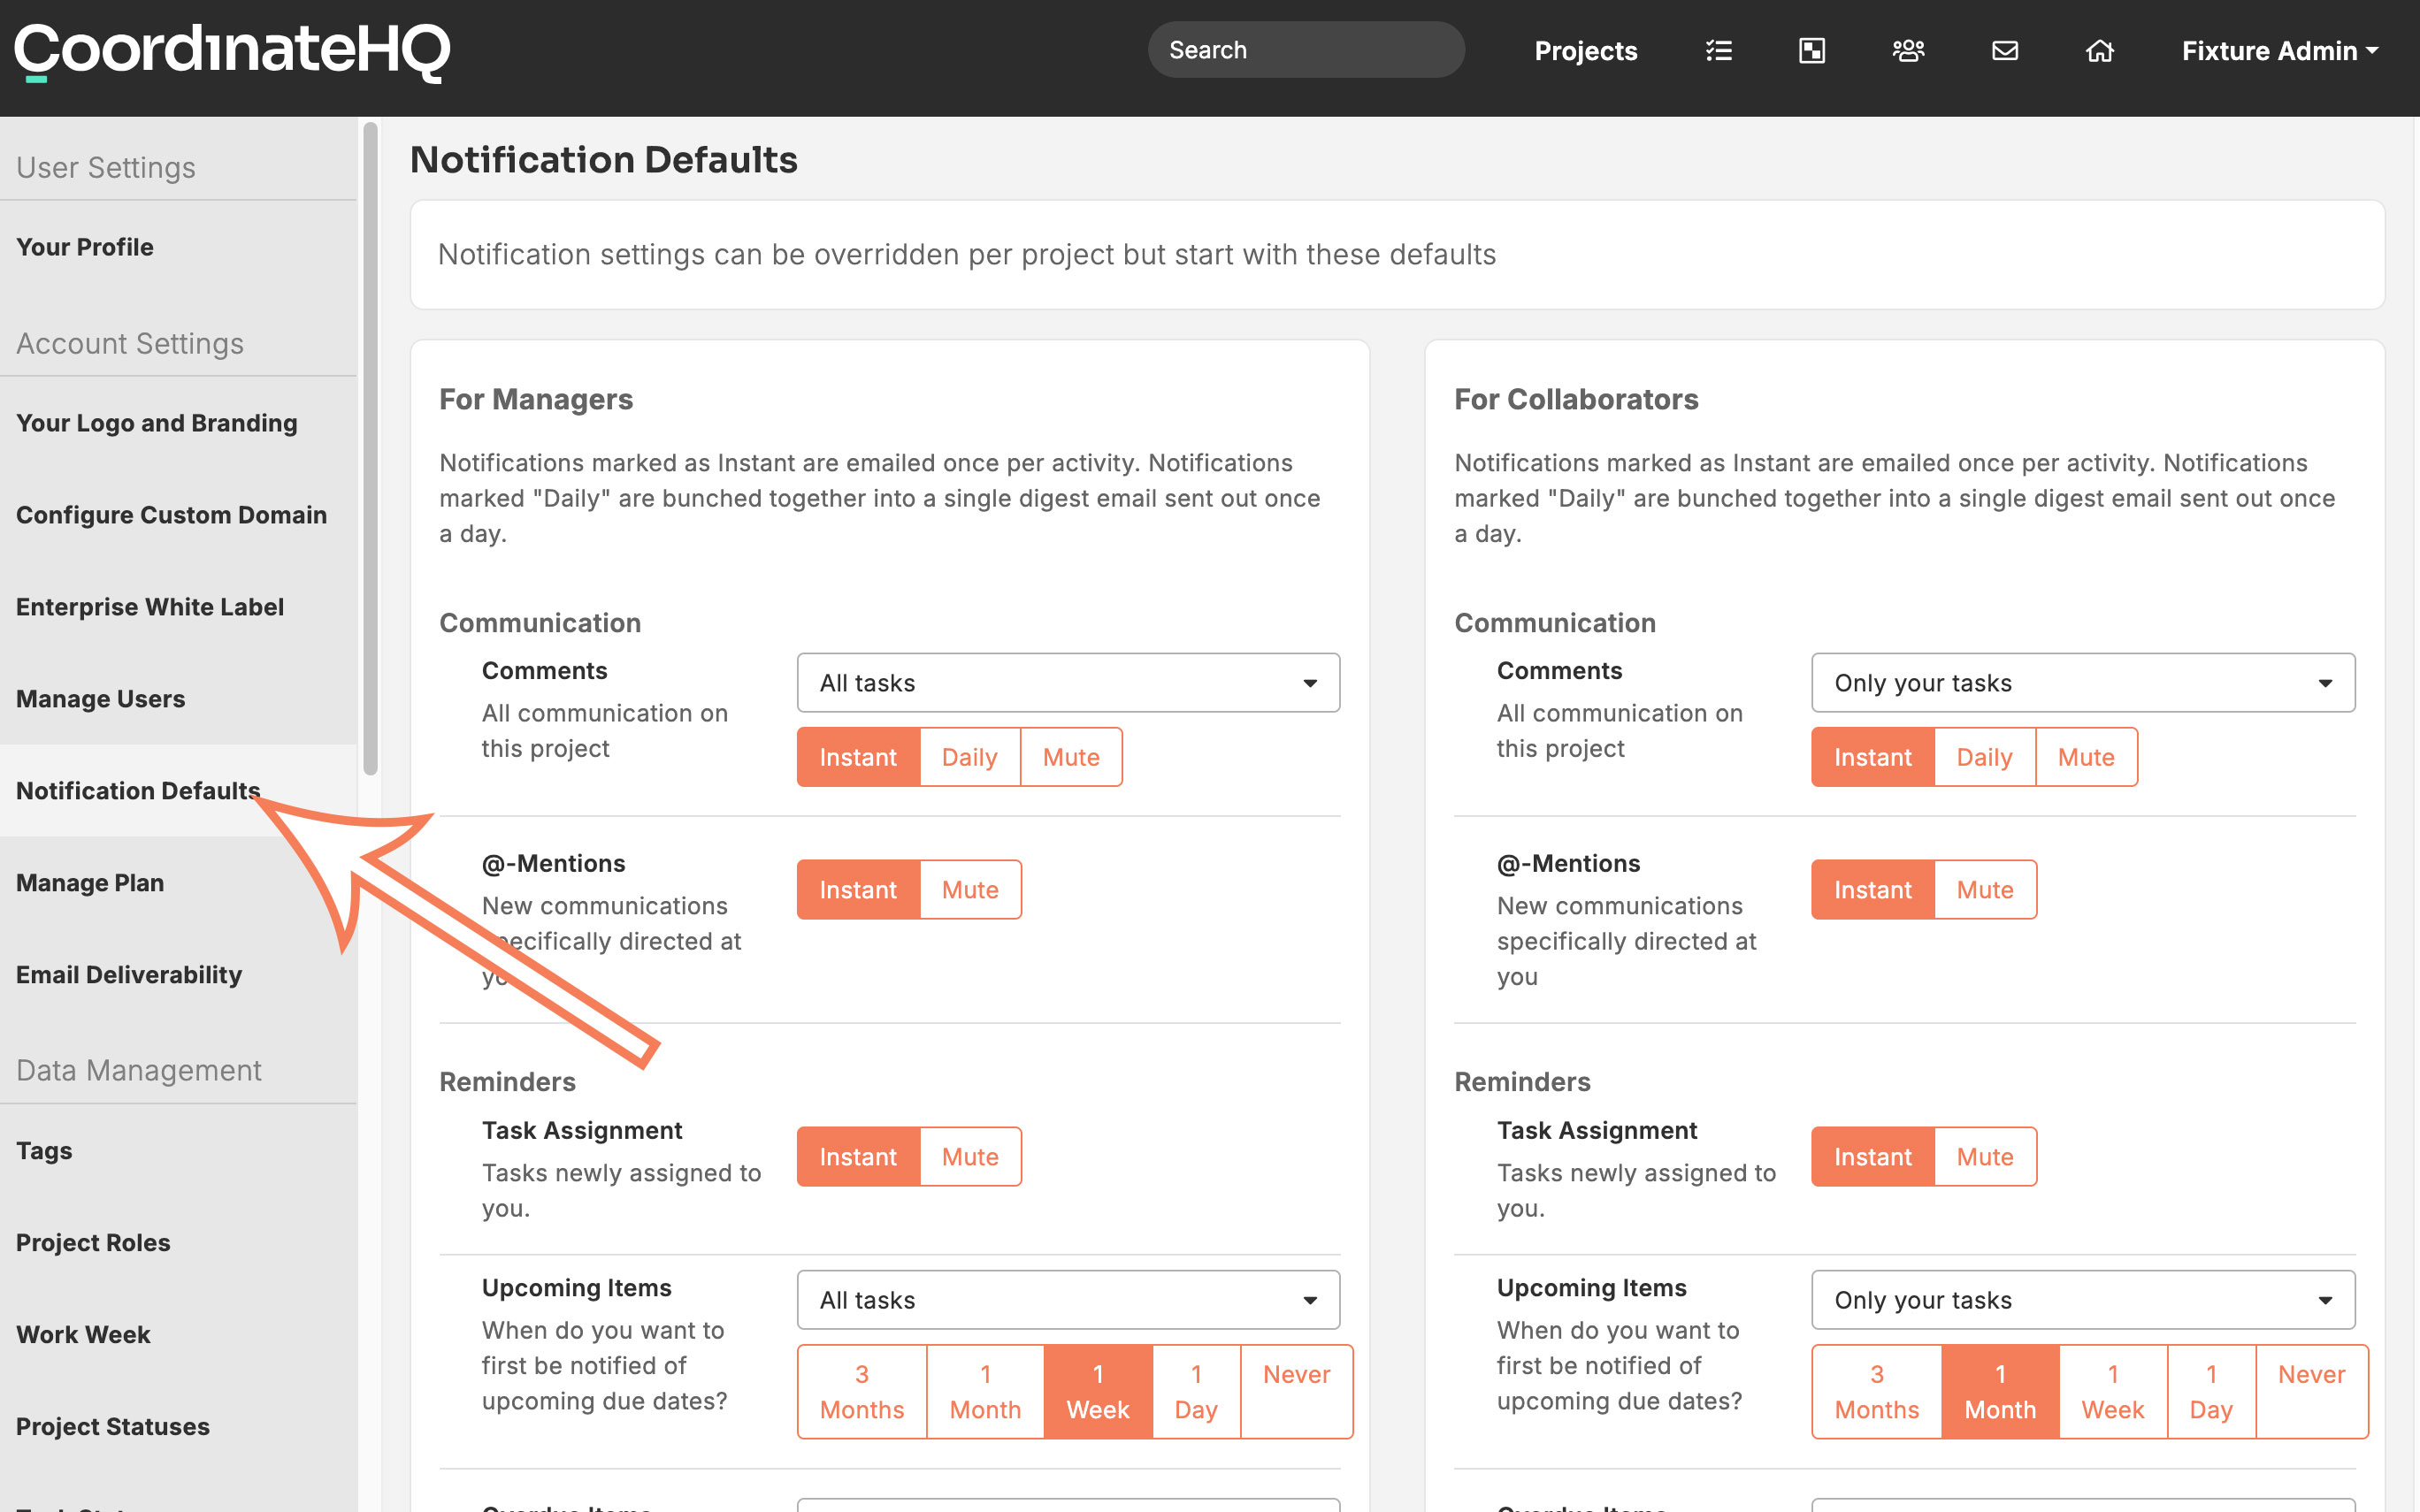Choose 3 Months for Managers Upcoming Items

point(862,1392)
